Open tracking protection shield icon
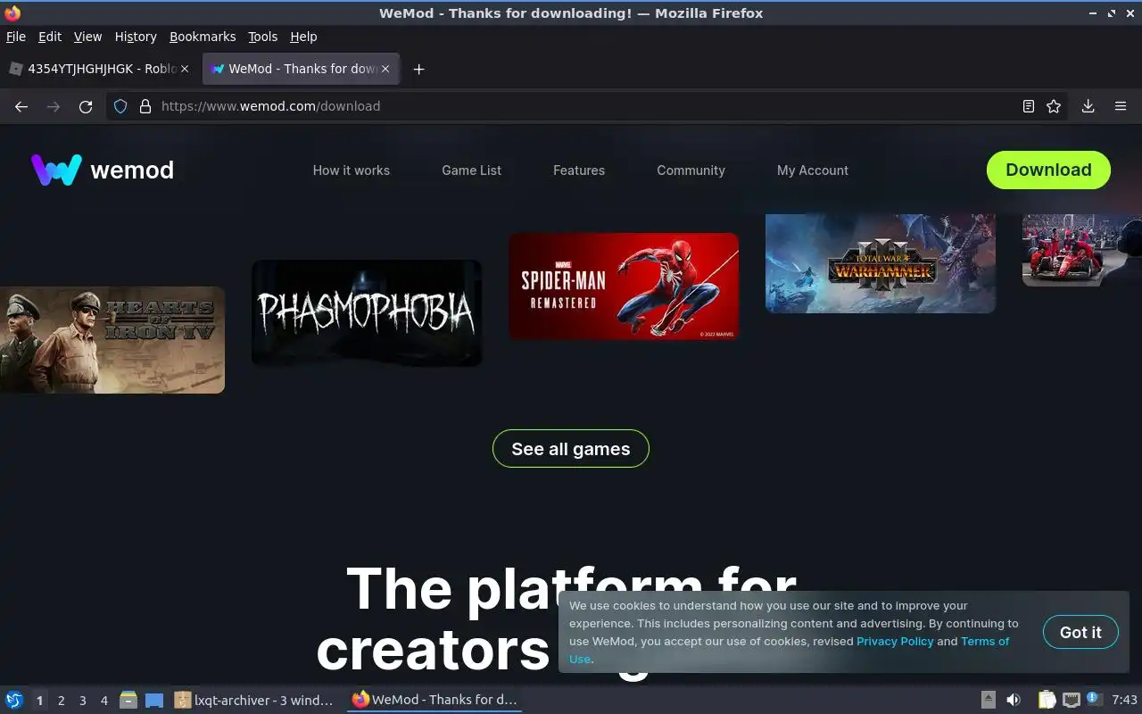Image resolution: width=1142 pixels, height=714 pixels. click(x=121, y=106)
